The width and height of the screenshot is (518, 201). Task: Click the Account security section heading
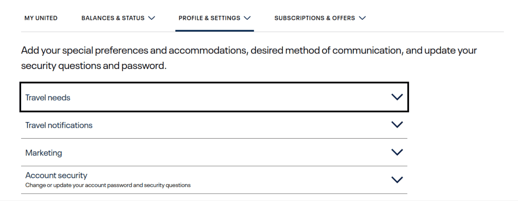tap(56, 175)
